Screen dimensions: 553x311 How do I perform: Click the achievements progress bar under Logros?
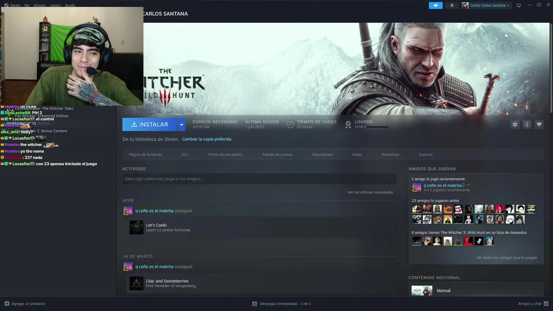(x=376, y=127)
